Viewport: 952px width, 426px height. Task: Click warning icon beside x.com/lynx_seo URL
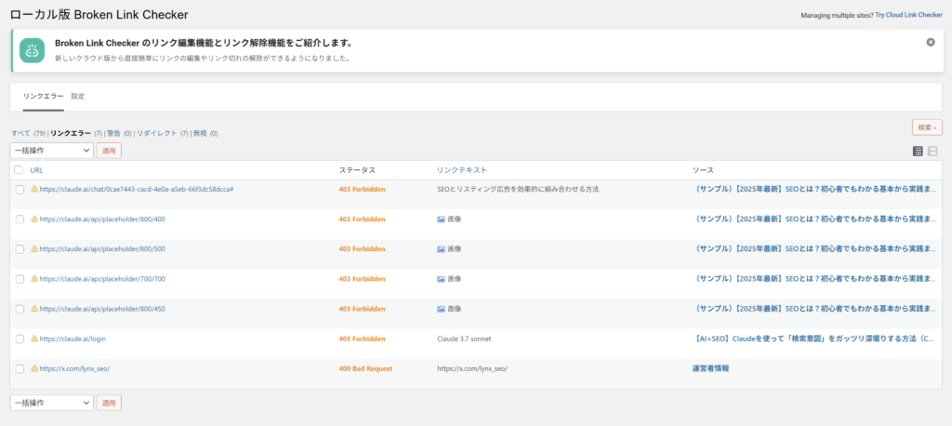pos(34,368)
